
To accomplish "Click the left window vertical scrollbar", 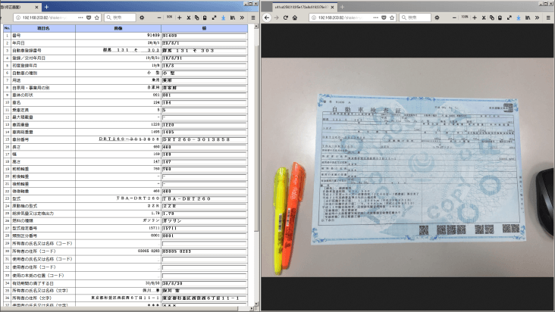I will click(256, 138).
